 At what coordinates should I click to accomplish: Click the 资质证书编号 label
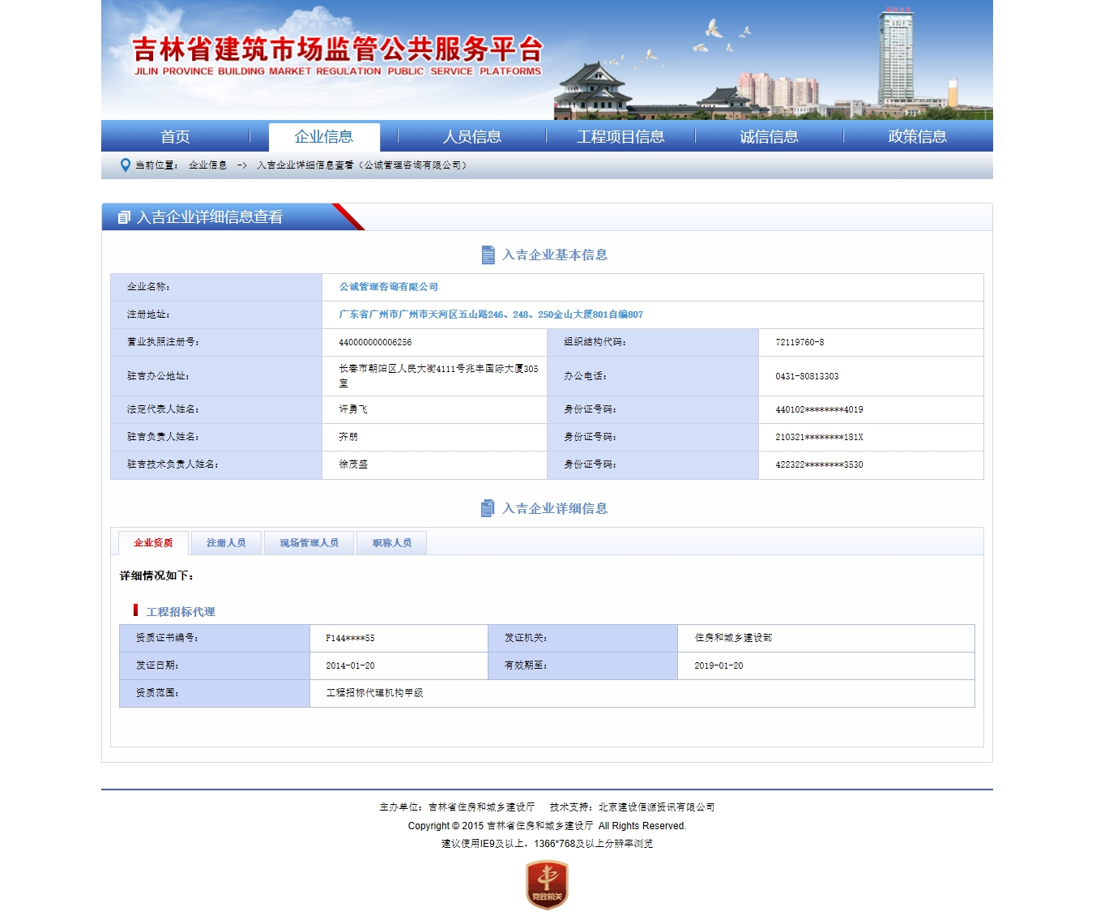167,638
